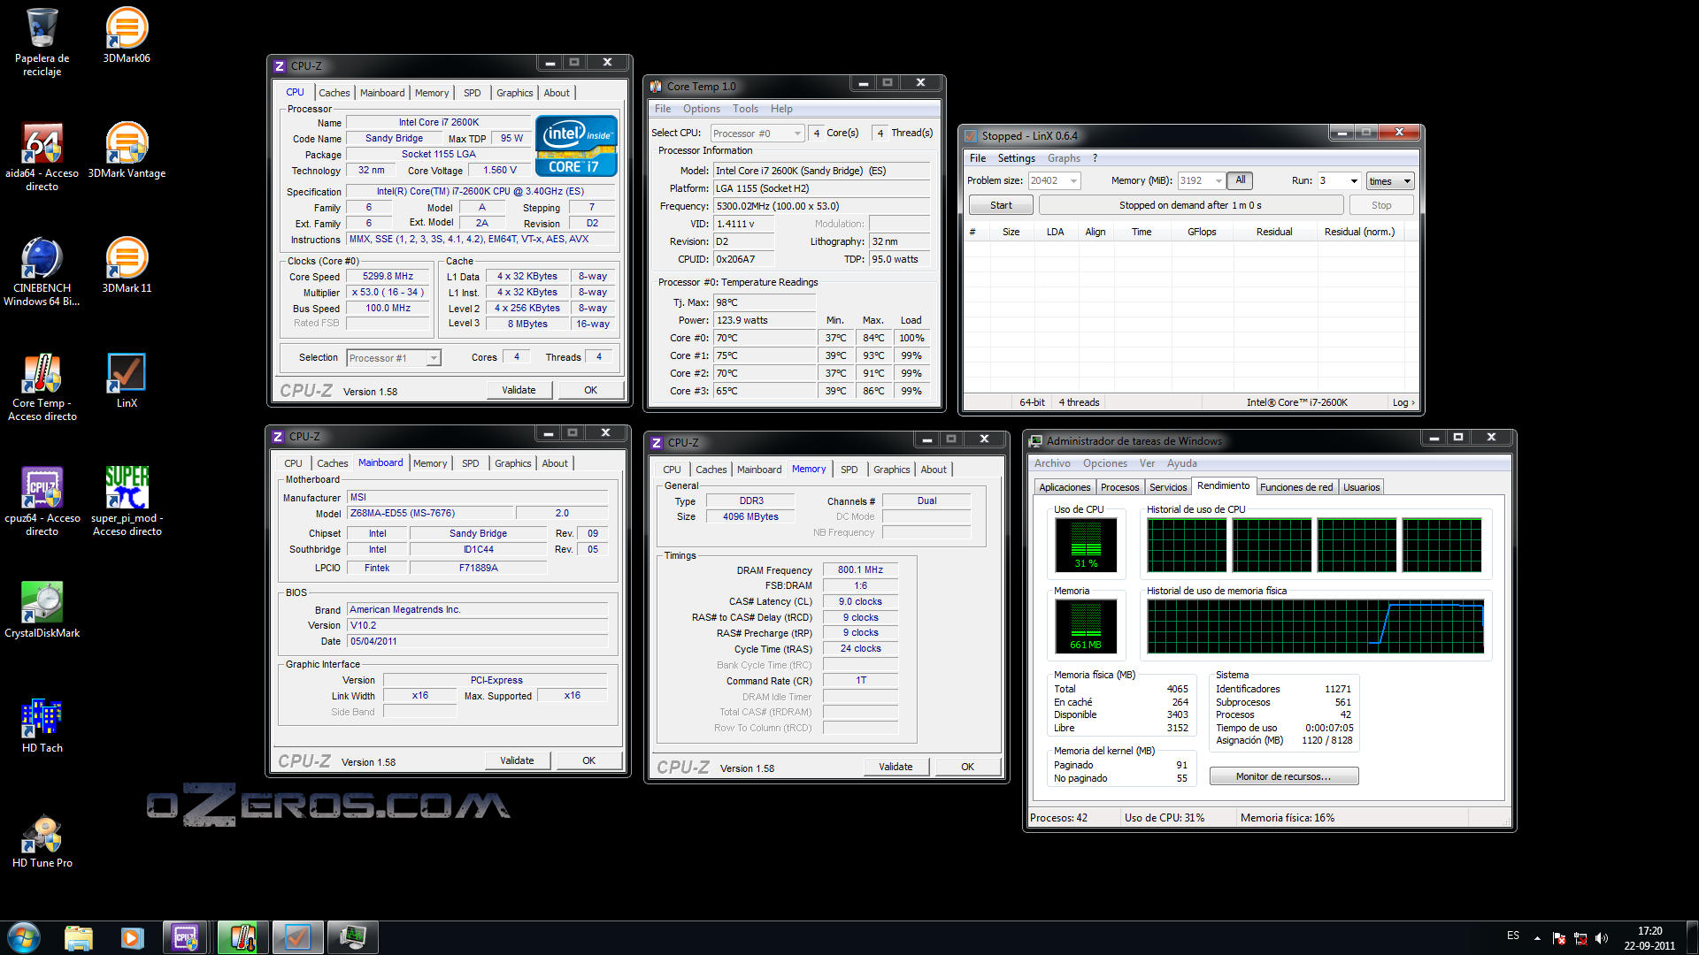Viewport: 1699px width, 955px height.
Task: Open the Usuarios tab in Task Manager
Action: [1361, 487]
